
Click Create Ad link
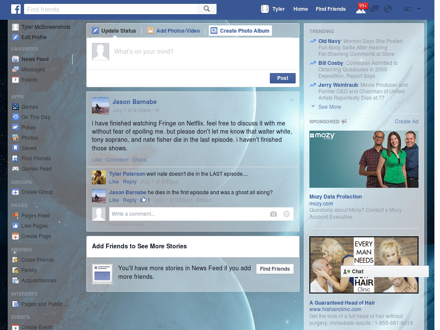coord(406,122)
